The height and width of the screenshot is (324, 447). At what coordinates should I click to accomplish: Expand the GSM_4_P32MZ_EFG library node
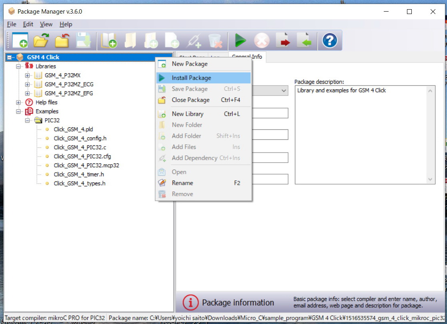pyautogui.click(x=27, y=93)
